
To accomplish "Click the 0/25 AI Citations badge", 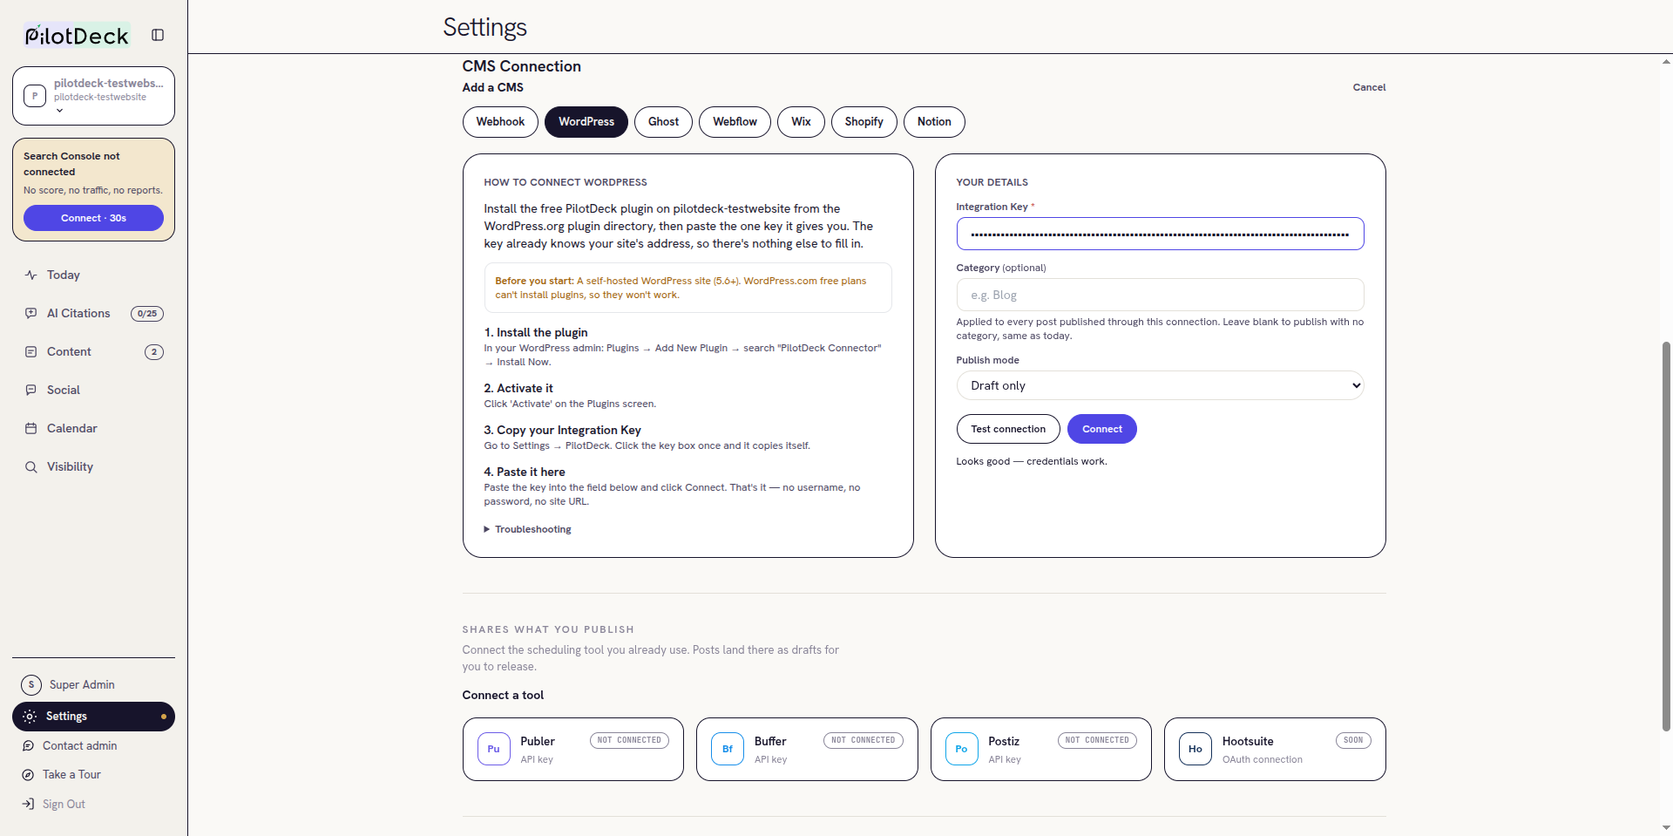I will tap(147, 314).
